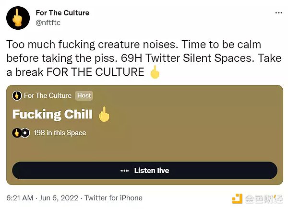Click the middle finger emoji ending tweet text
Viewport: 288px width, 209px height.
pyautogui.click(x=155, y=72)
